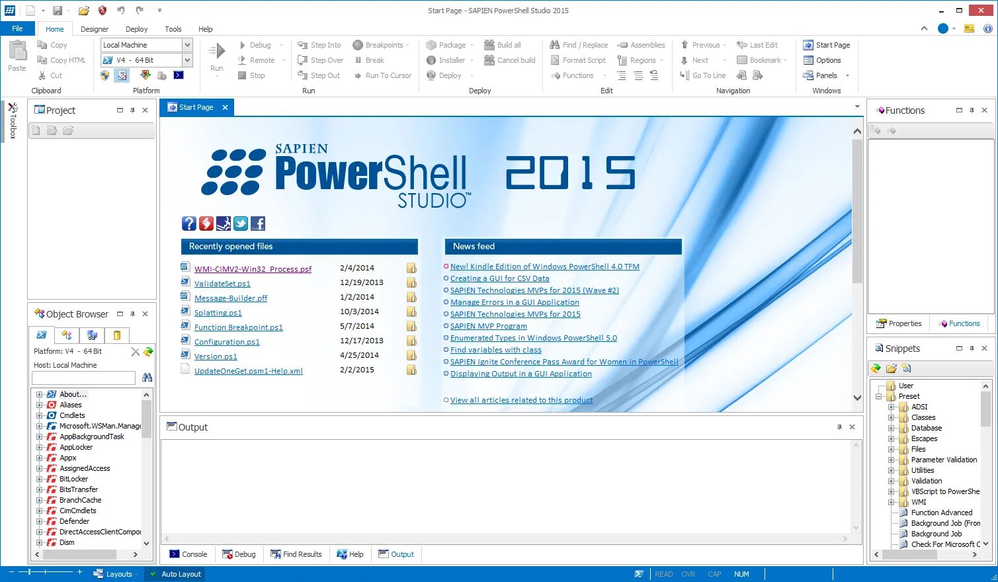Click the refresh icon in Snippets toolbar

[876, 368]
